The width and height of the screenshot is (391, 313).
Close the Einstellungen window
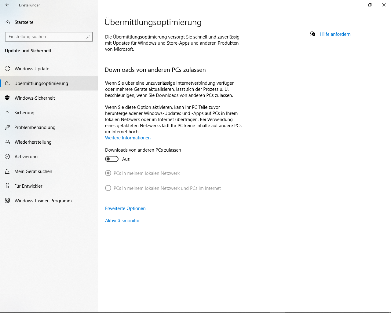[384, 5]
